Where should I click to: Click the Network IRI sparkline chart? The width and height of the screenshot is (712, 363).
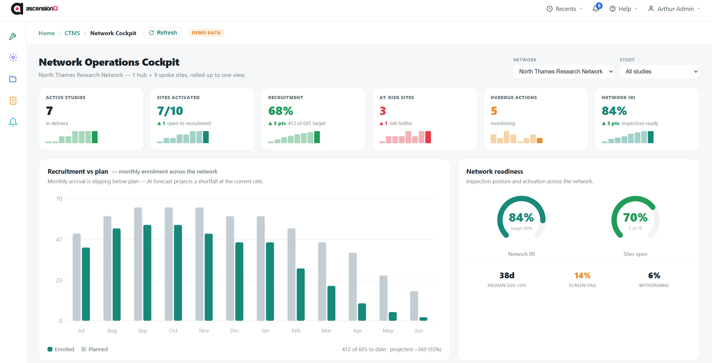coord(628,137)
